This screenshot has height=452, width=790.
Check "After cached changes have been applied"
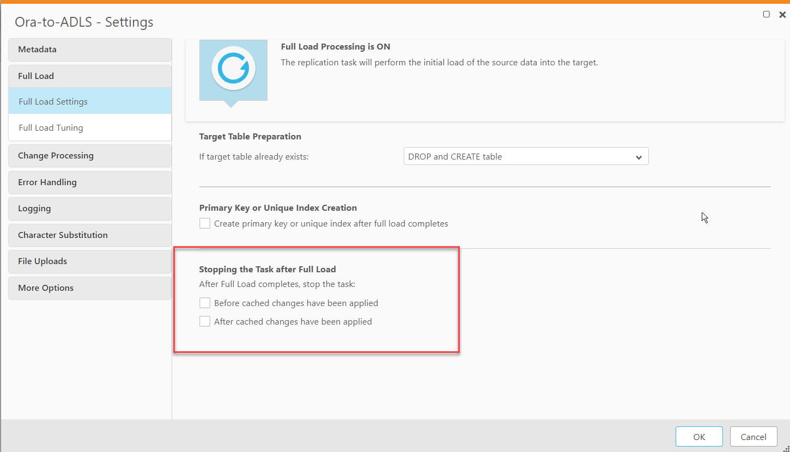coord(204,321)
